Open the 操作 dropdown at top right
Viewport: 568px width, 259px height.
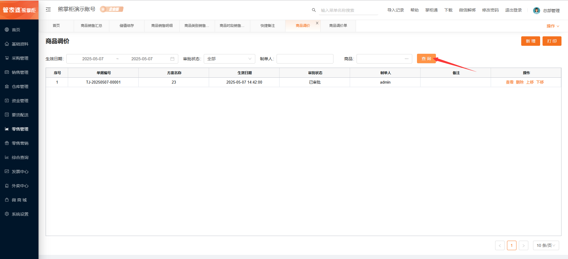point(553,26)
